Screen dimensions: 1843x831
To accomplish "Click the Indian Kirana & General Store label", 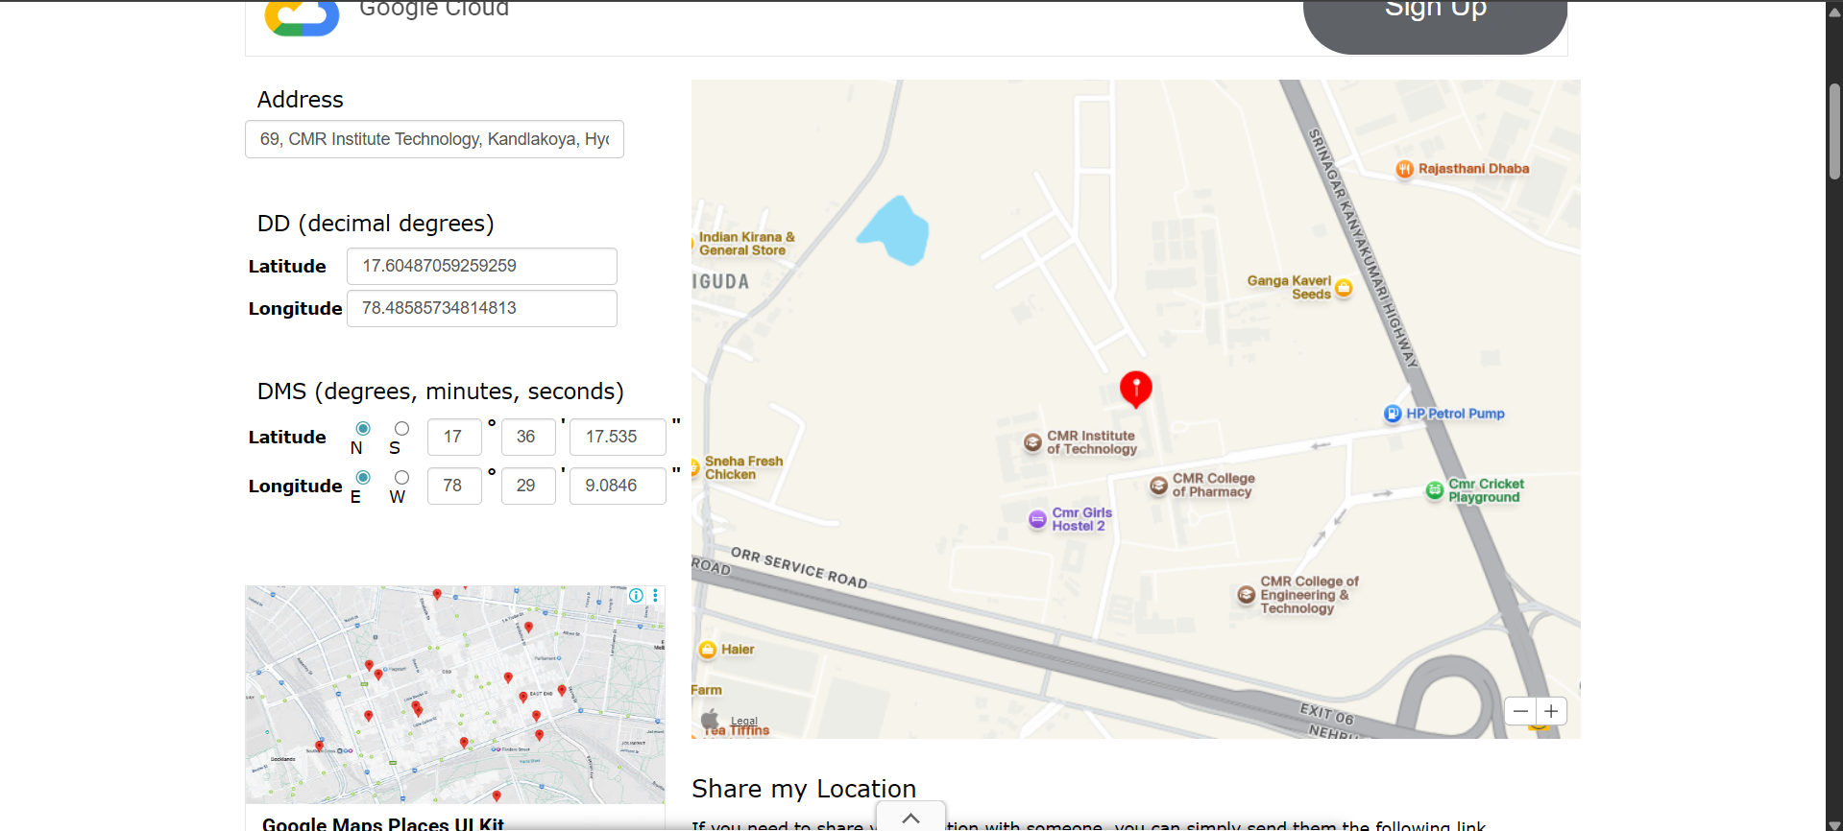I will pos(746,244).
